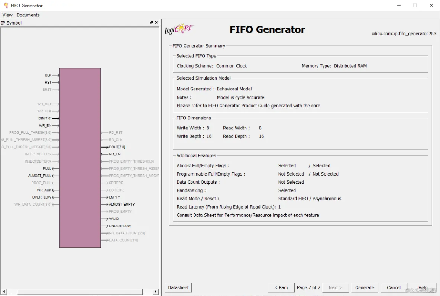Viewport: 440px width, 296px height.
Task: Select the ALMOST_FULL port label
Action: click(40, 176)
